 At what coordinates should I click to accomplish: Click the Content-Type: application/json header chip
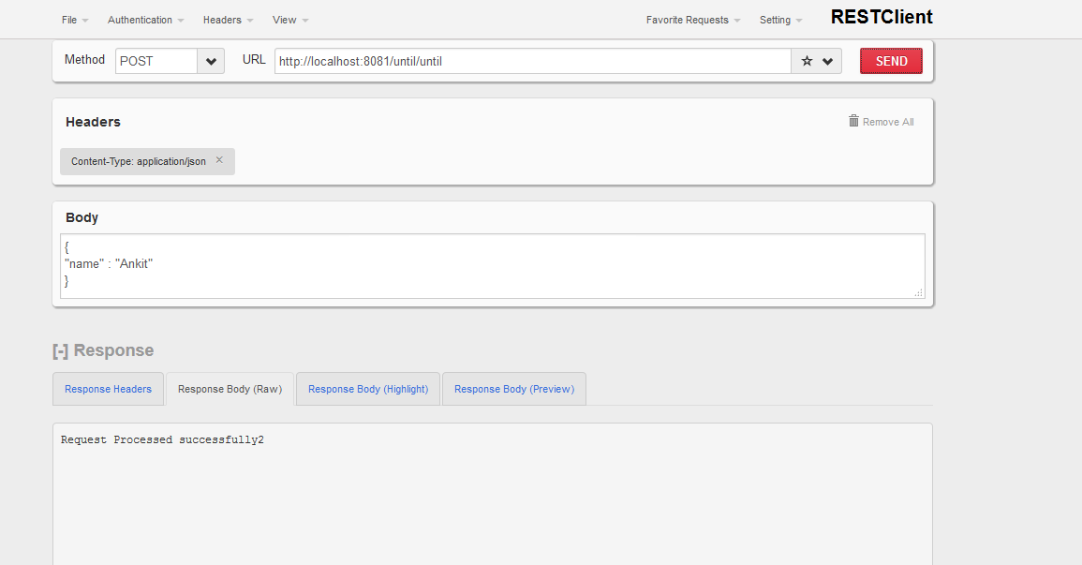(x=138, y=161)
